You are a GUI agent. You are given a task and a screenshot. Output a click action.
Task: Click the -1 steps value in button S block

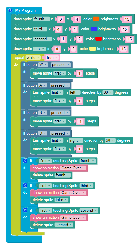80,121
